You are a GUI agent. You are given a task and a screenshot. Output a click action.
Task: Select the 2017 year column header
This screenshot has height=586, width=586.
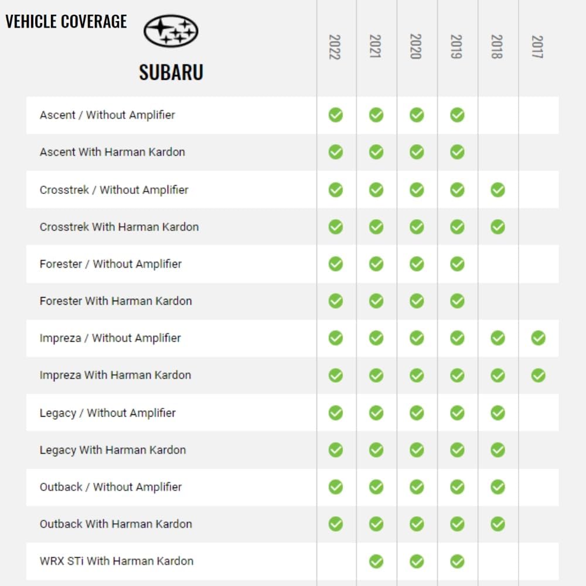pos(537,46)
